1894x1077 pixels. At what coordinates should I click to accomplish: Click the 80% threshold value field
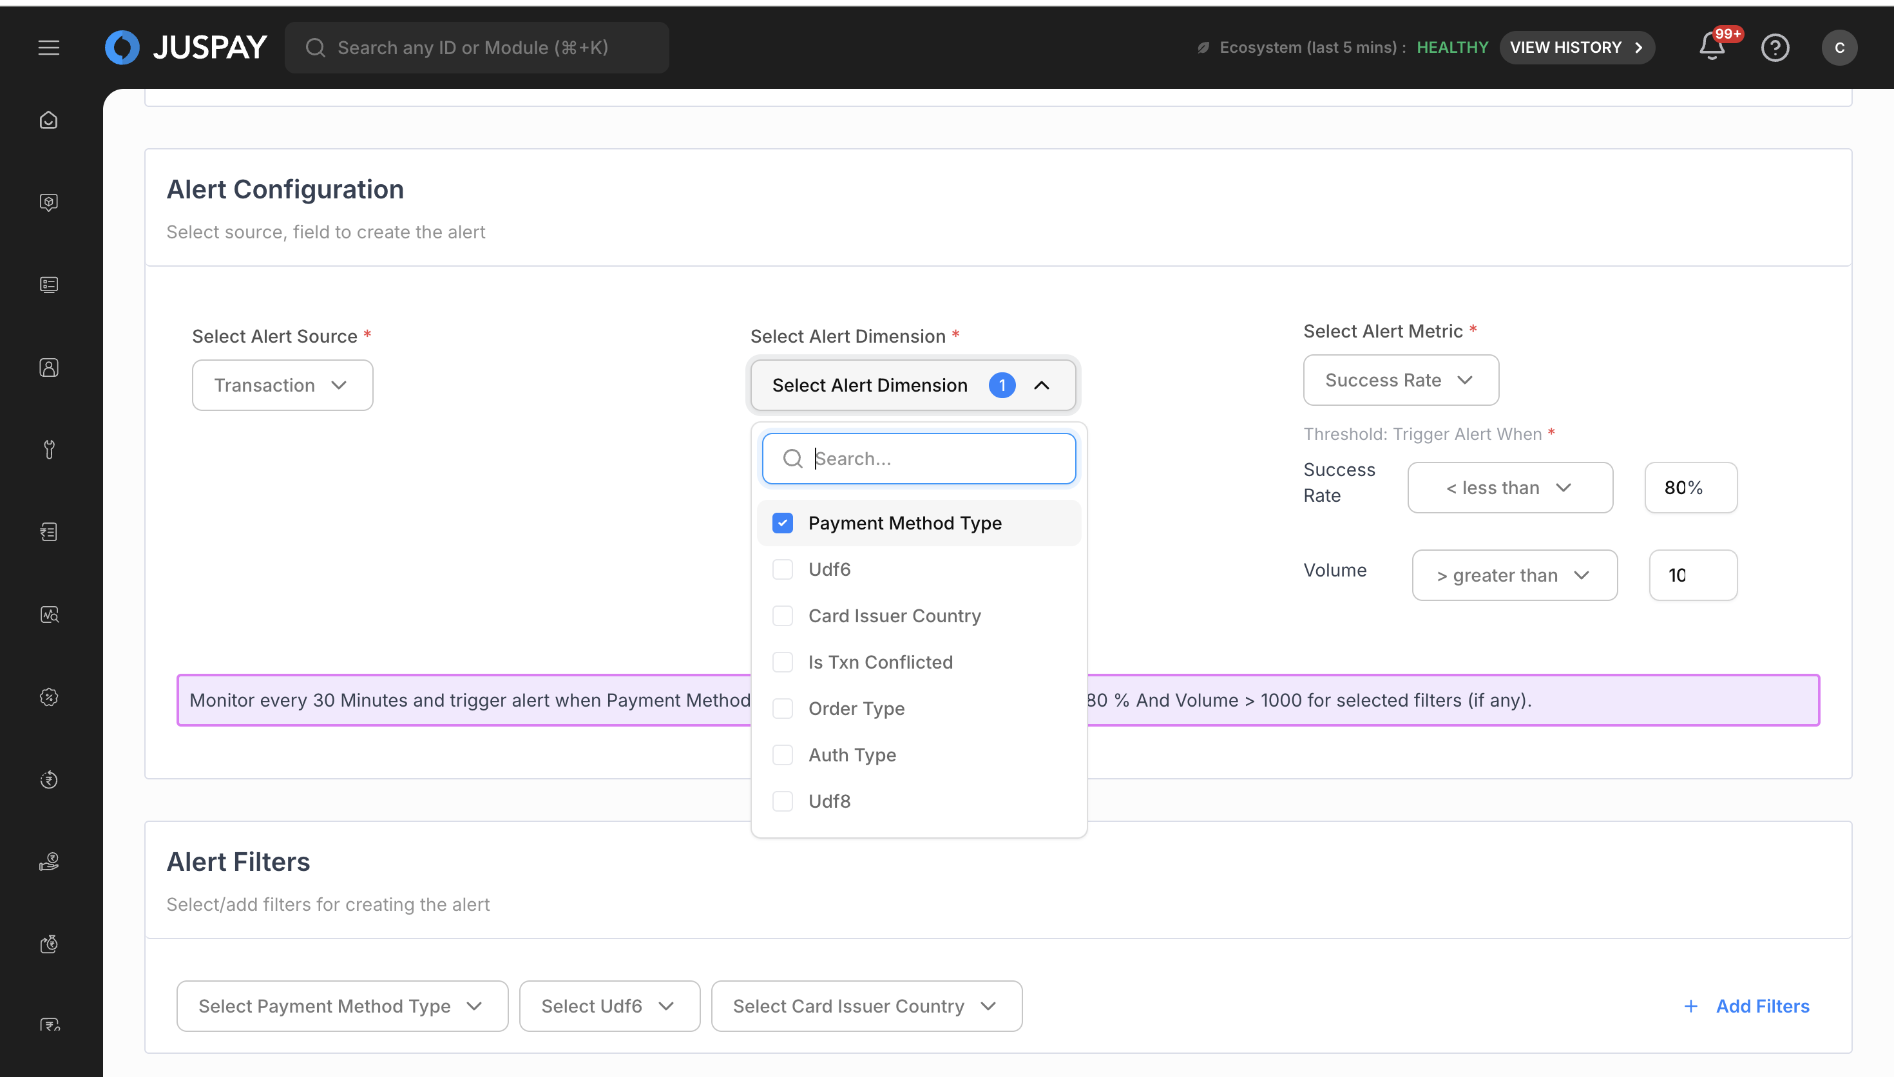(1690, 488)
